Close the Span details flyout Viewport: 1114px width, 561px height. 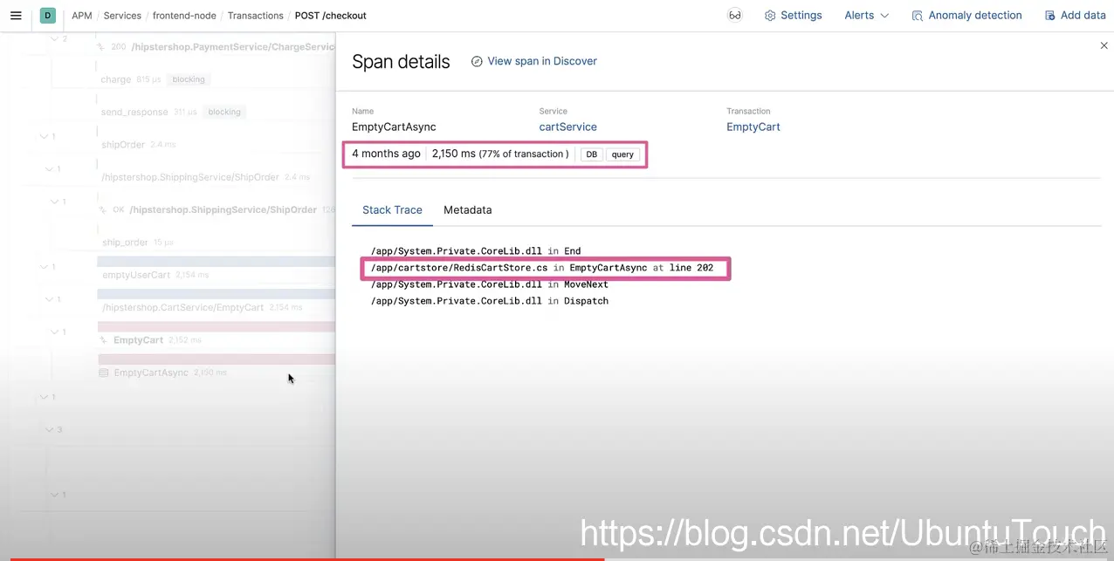pyautogui.click(x=1104, y=45)
